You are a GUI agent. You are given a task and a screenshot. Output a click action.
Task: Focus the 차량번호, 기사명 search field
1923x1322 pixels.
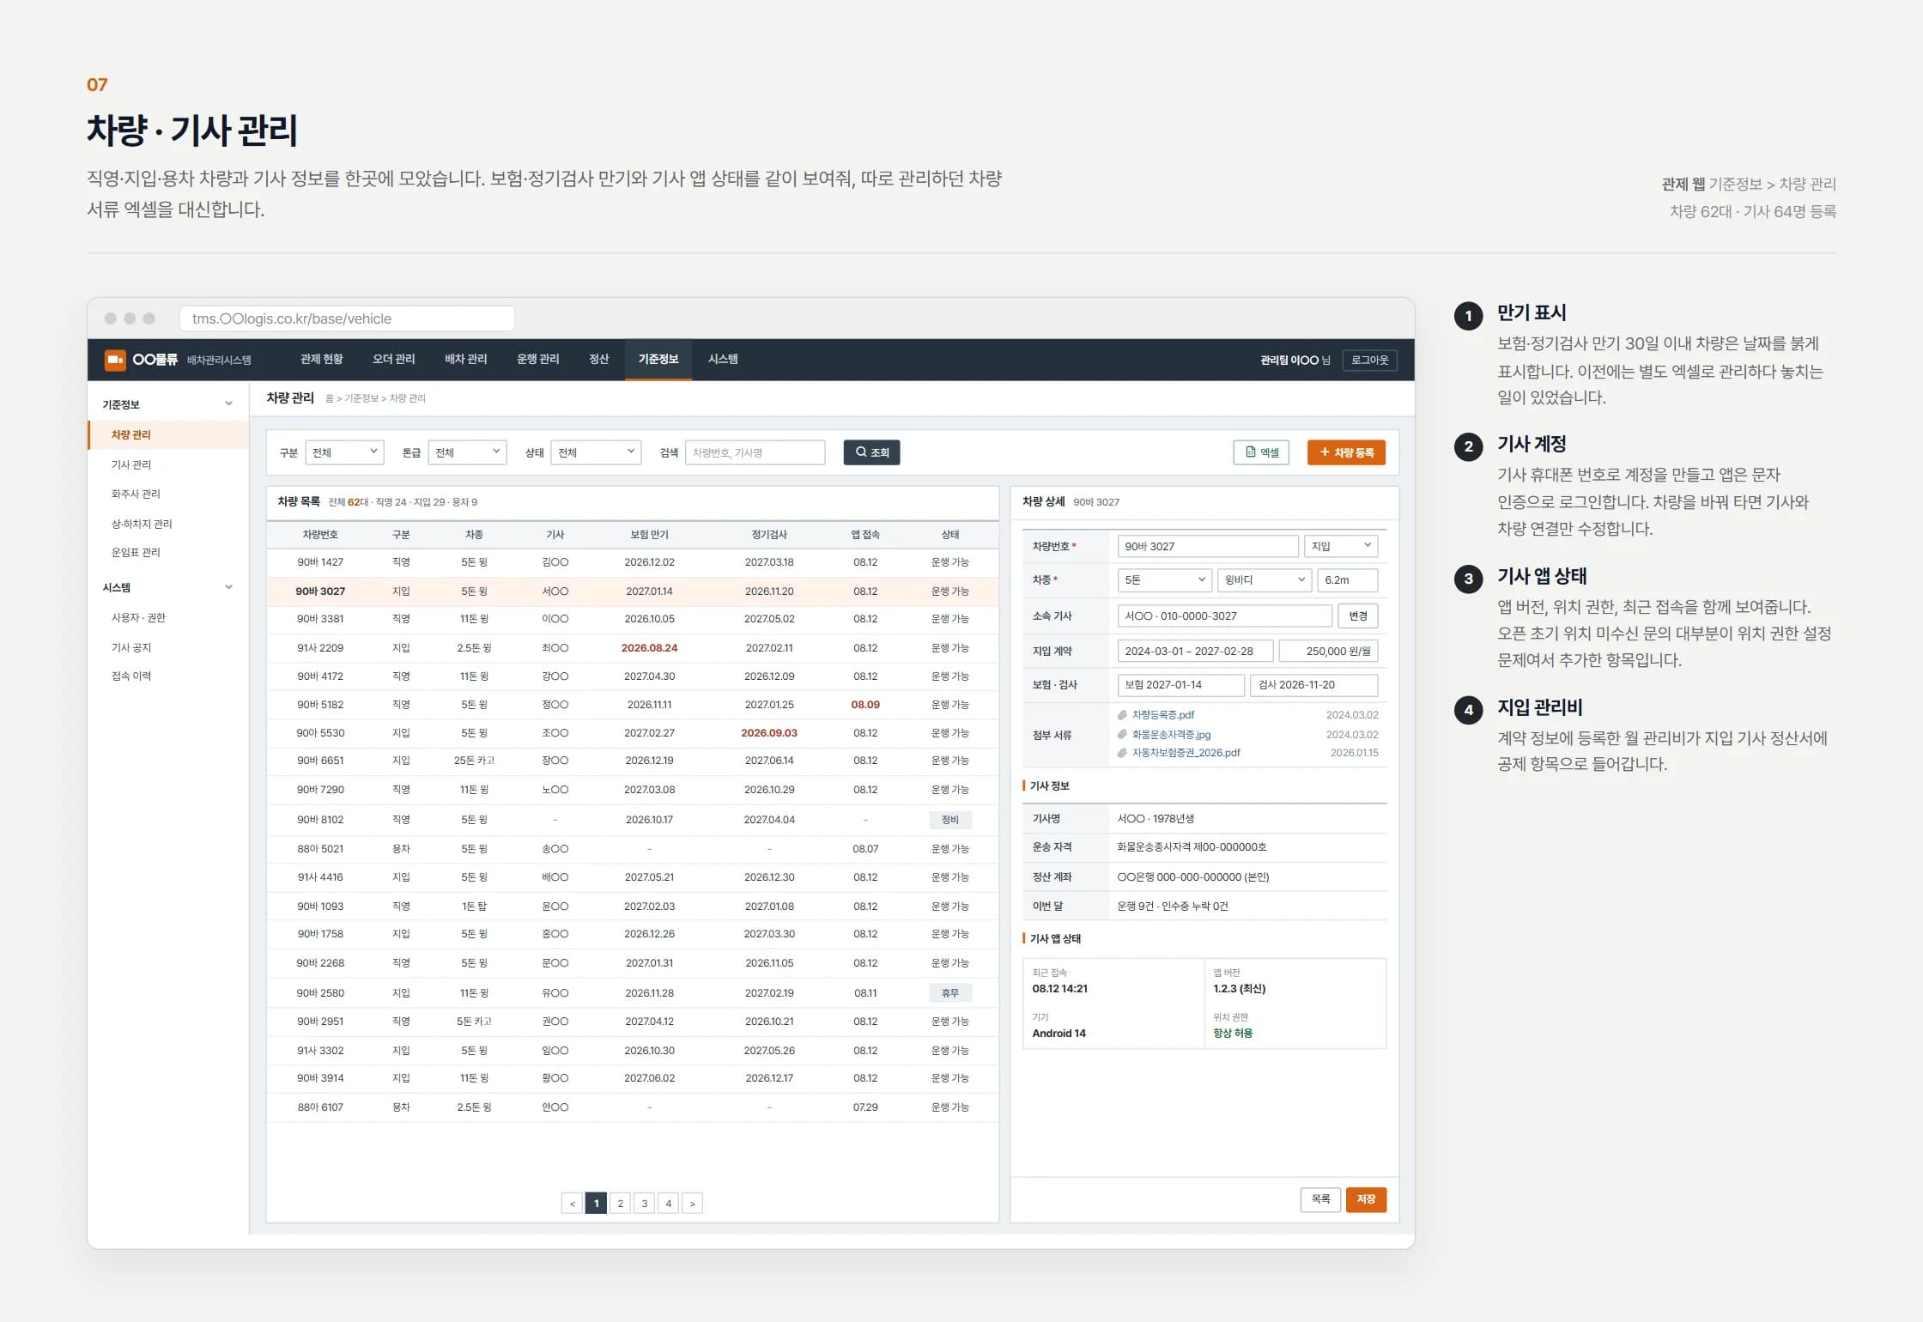tap(755, 452)
